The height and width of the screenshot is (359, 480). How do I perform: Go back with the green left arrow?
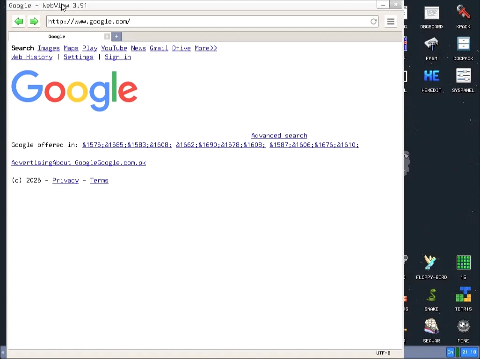[19, 22]
